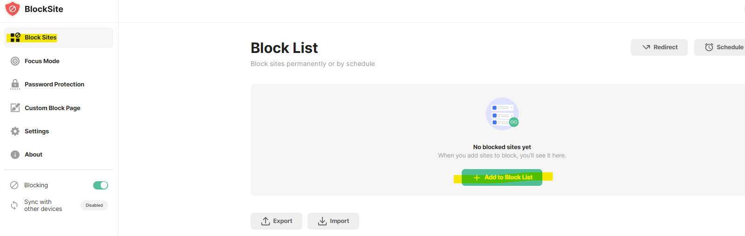Click Add to Block List button
The width and height of the screenshot is (745, 236).
click(502, 177)
